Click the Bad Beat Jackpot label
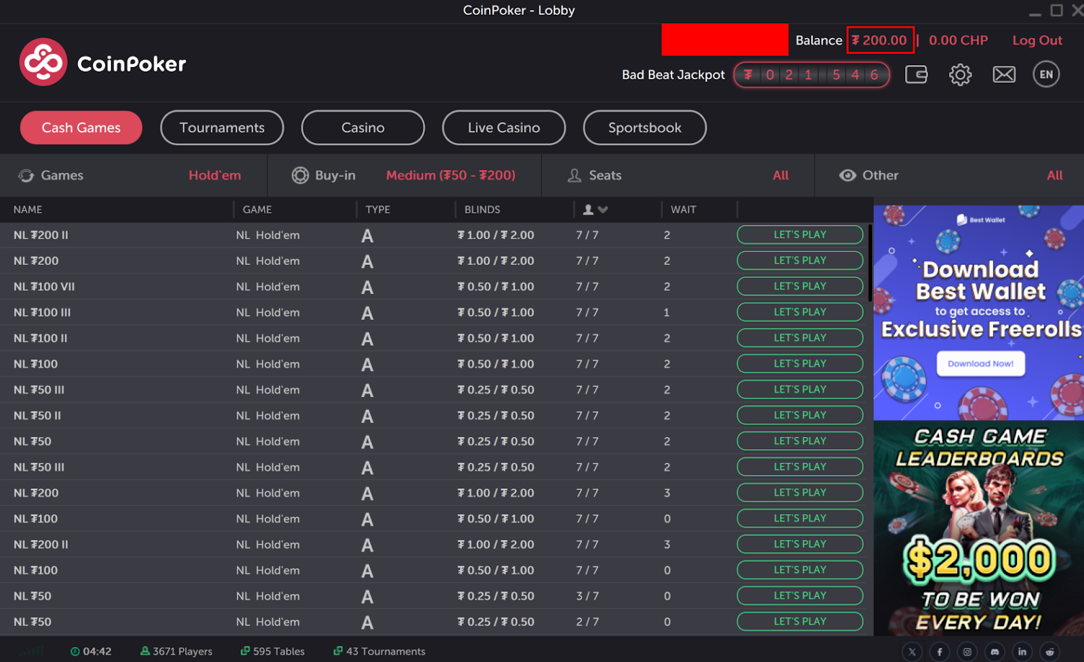Viewport: 1084px width, 662px height. coord(673,75)
